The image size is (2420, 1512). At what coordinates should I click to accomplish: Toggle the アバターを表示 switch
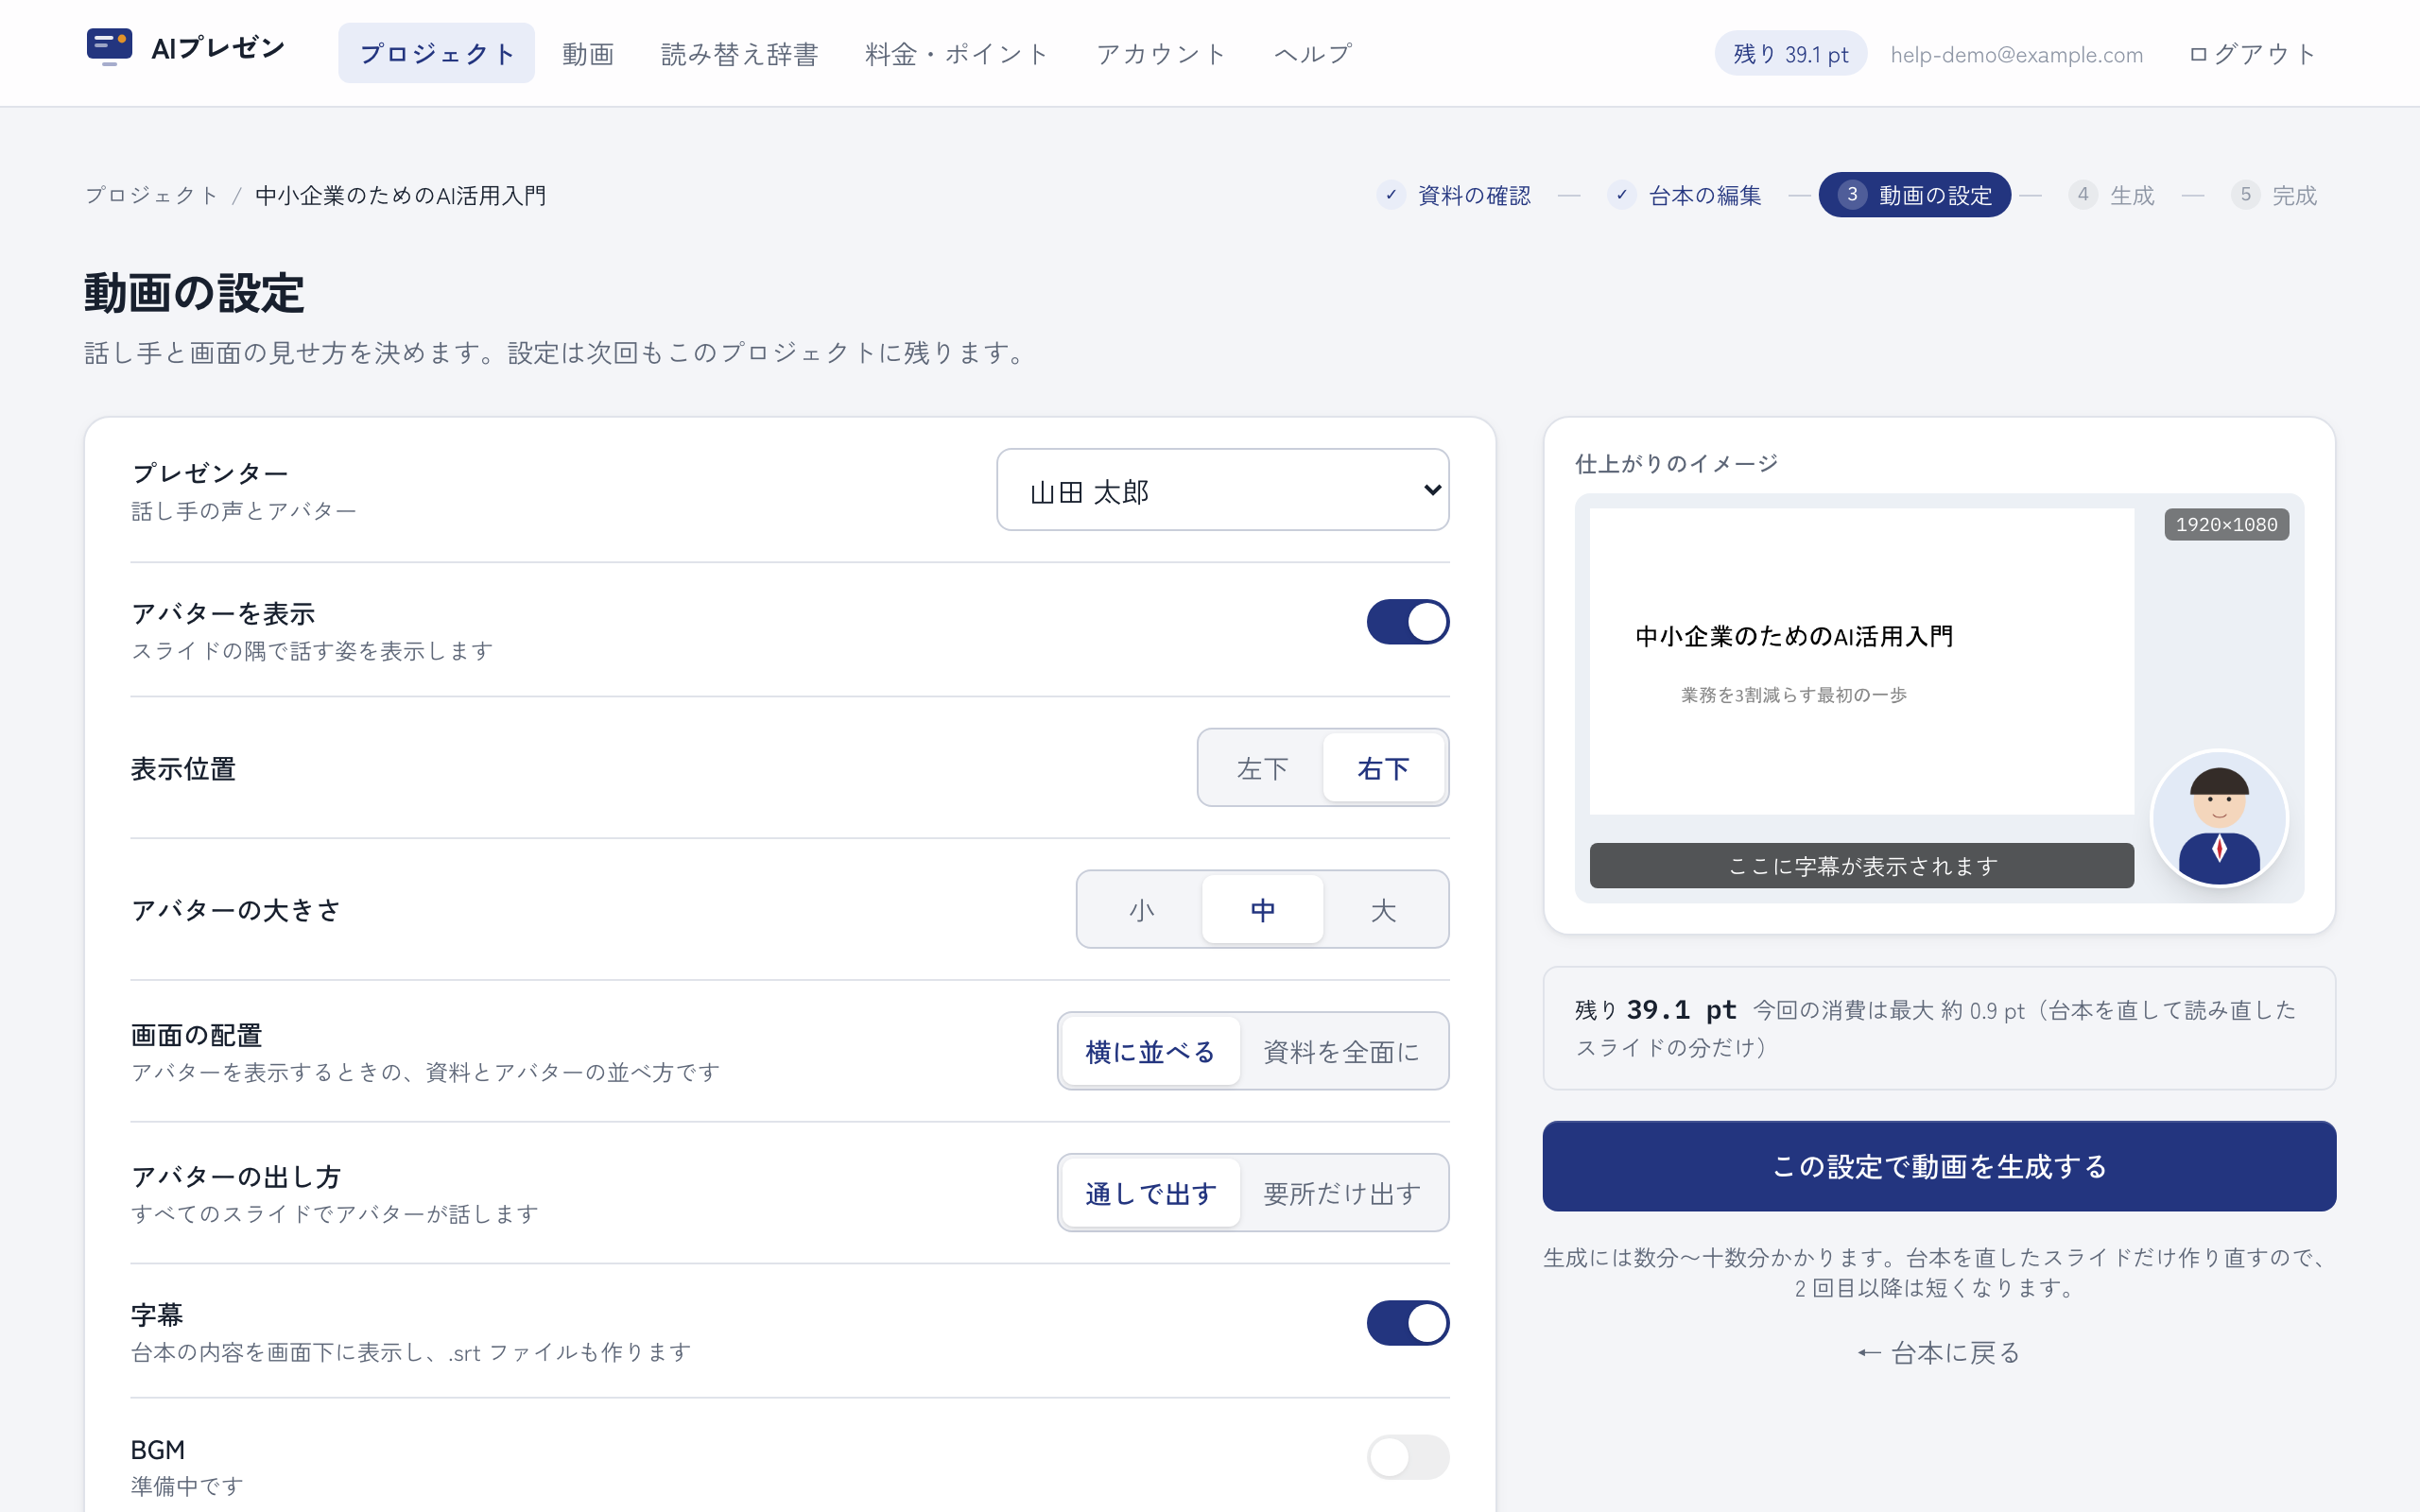(1407, 622)
